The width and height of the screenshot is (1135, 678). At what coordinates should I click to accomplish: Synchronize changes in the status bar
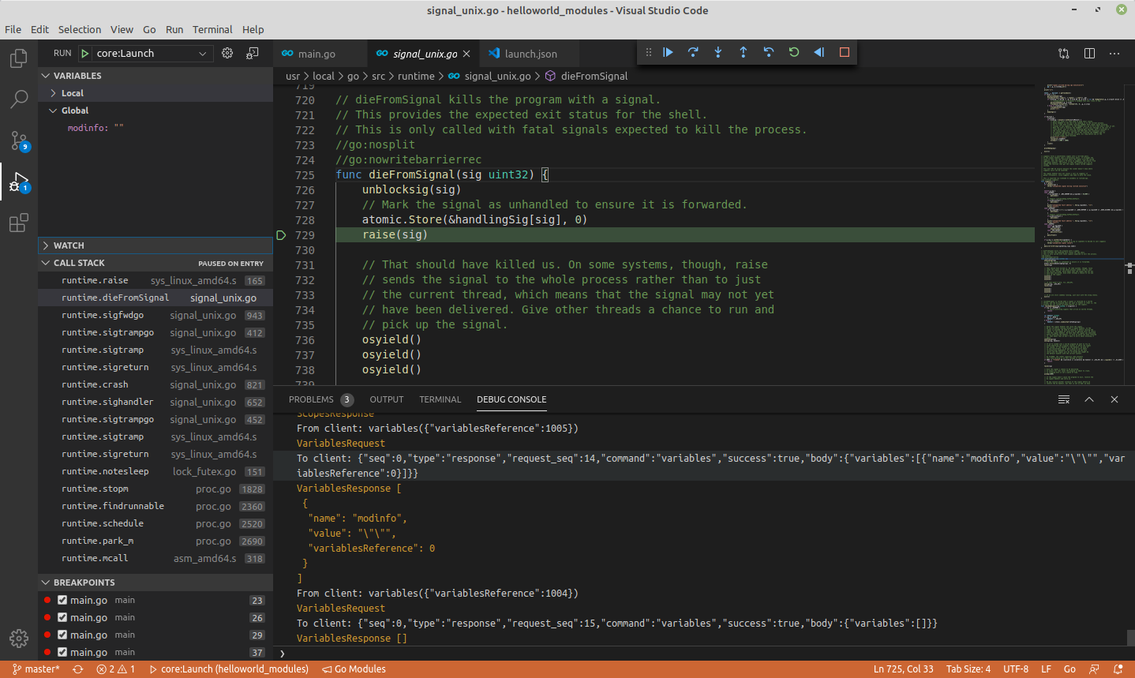click(78, 669)
